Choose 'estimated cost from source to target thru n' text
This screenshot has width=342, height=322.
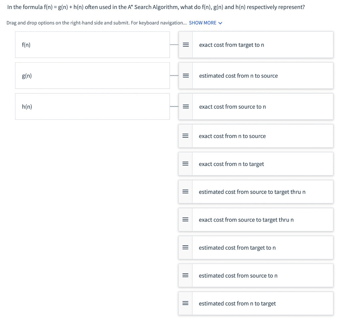252,192
